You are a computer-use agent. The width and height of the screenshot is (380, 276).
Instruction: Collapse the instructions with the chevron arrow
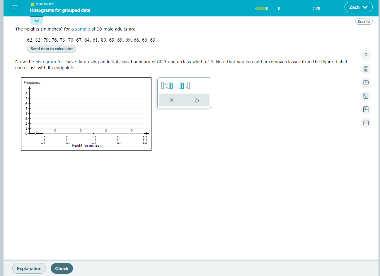(36, 21)
